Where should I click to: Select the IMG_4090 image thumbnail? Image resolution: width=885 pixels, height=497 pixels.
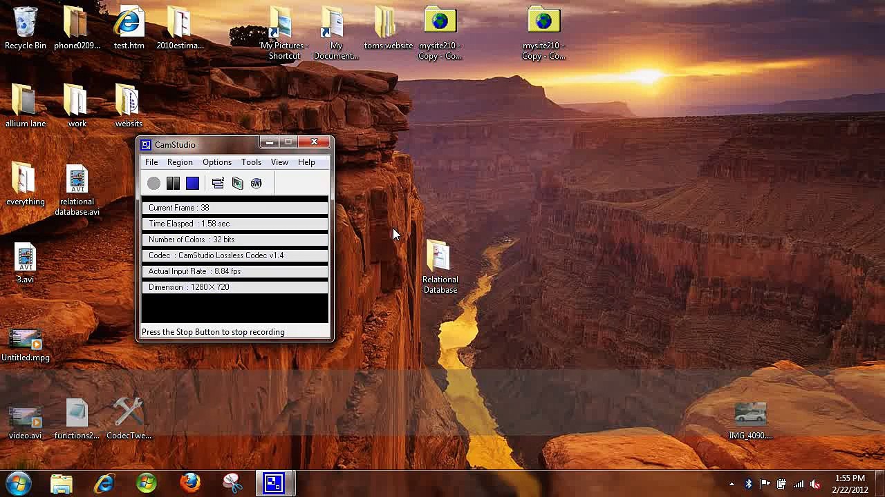[x=751, y=421]
